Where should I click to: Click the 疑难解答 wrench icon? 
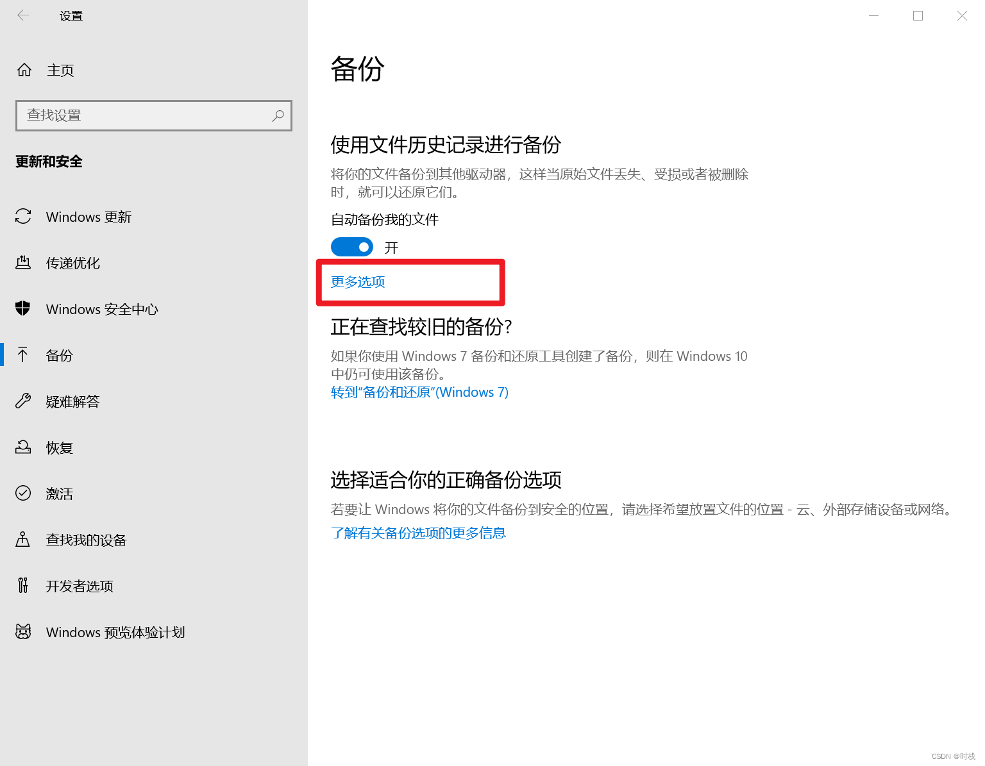tap(23, 401)
